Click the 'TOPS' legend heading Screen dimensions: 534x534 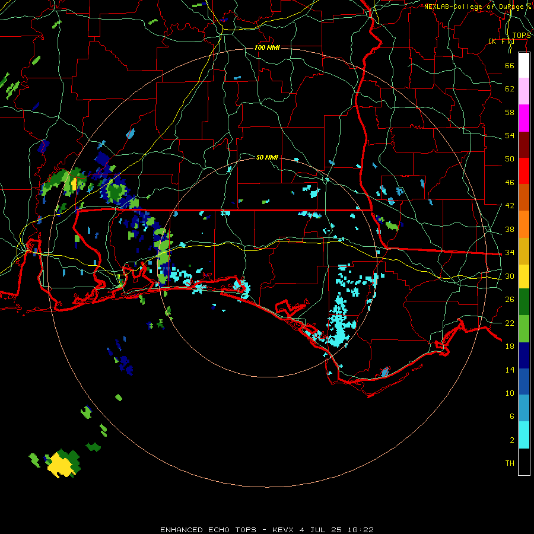522,36
